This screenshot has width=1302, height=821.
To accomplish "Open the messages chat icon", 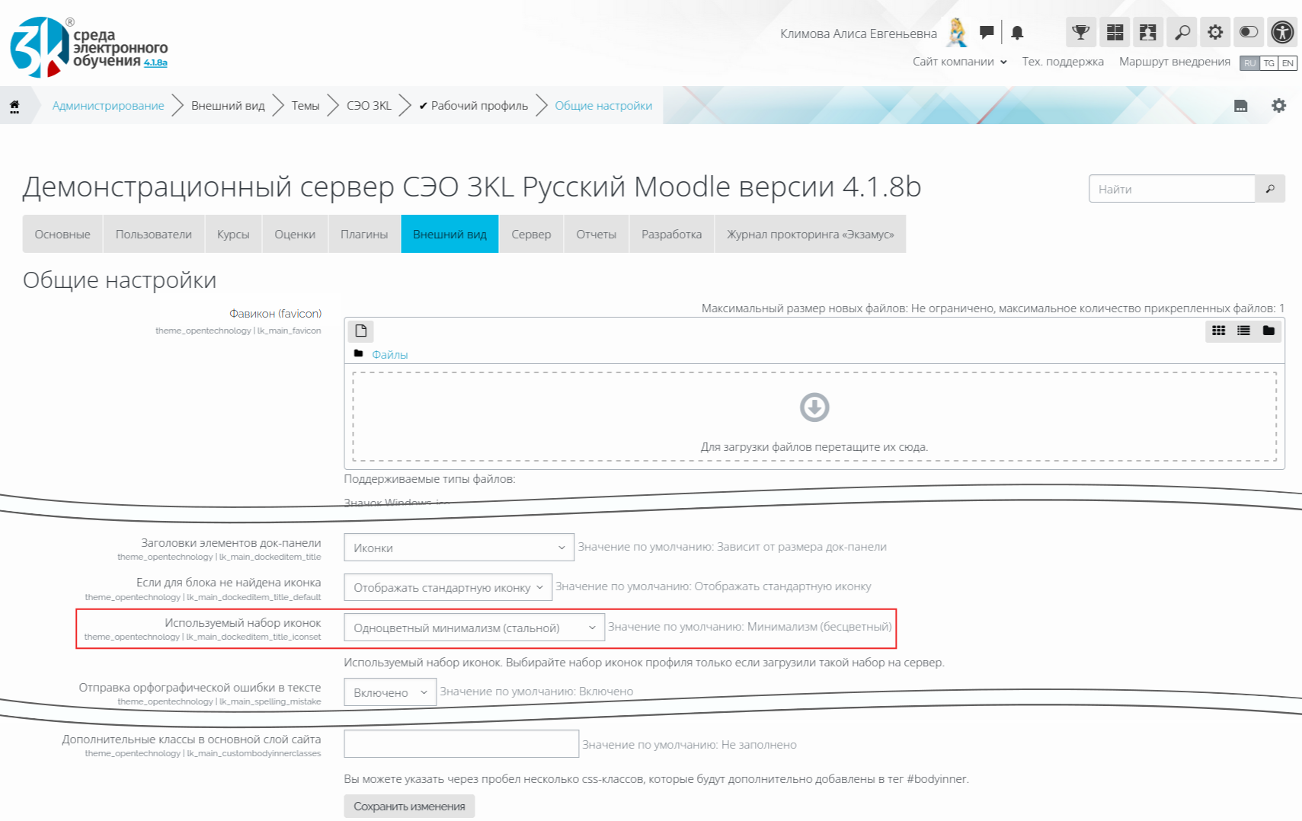I will (987, 32).
